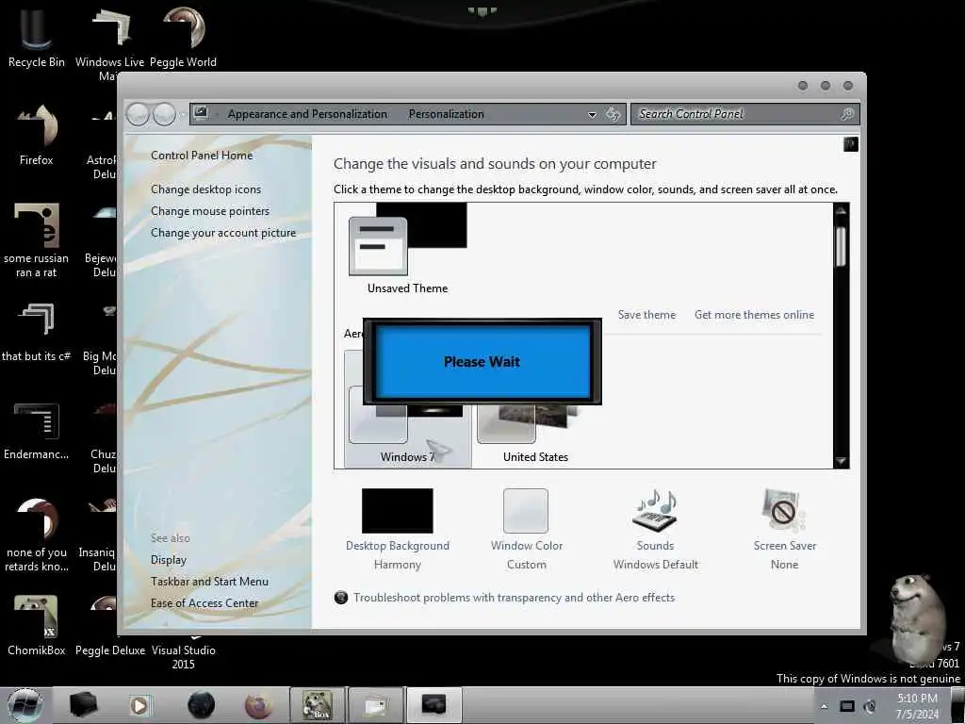Open the media player taskbar icon
965x724 pixels.
(x=139, y=705)
